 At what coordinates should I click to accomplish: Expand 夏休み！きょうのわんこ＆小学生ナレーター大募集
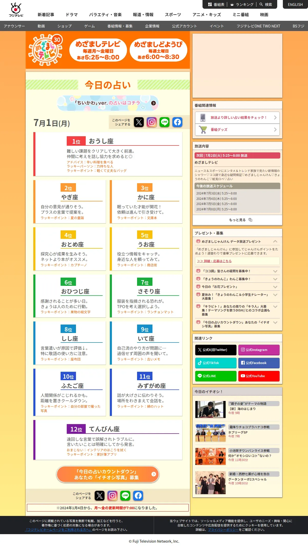click(275, 295)
